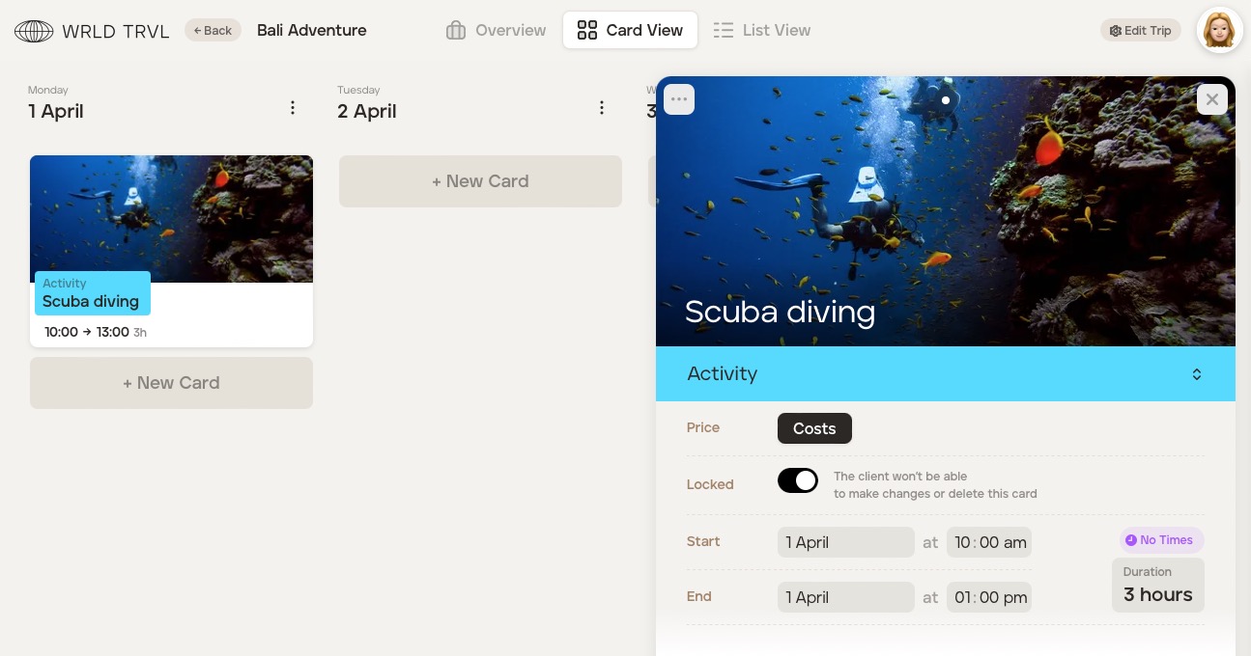Screen dimensions: 1251x656
Task: Go back using the Back button
Action: coord(213,31)
